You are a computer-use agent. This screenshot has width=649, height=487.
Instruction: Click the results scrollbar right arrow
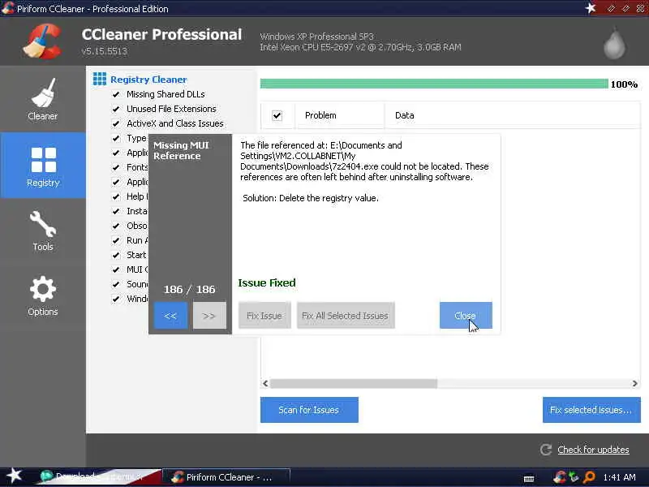tap(634, 383)
